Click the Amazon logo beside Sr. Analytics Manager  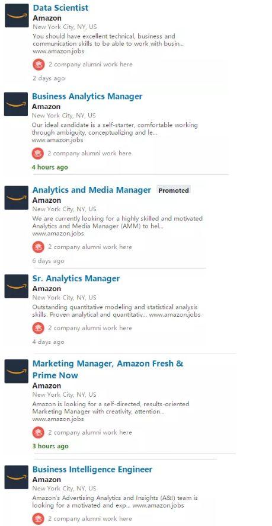(17, 286)
